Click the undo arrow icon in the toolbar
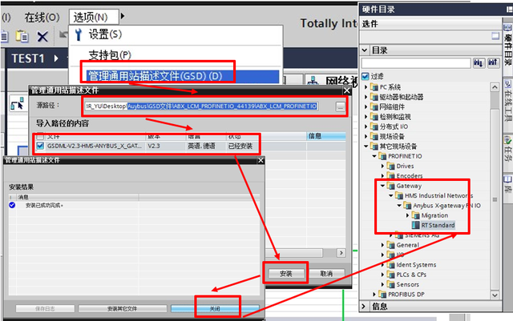The height and width of the screenshot is (321, 513). tap(63, 34)
